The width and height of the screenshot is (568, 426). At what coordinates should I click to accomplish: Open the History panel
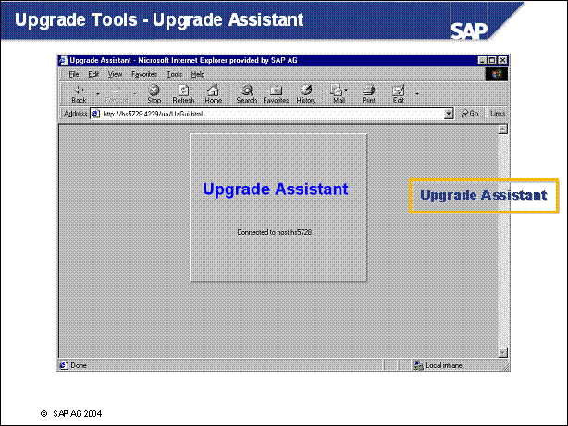[x=306, y=93]
